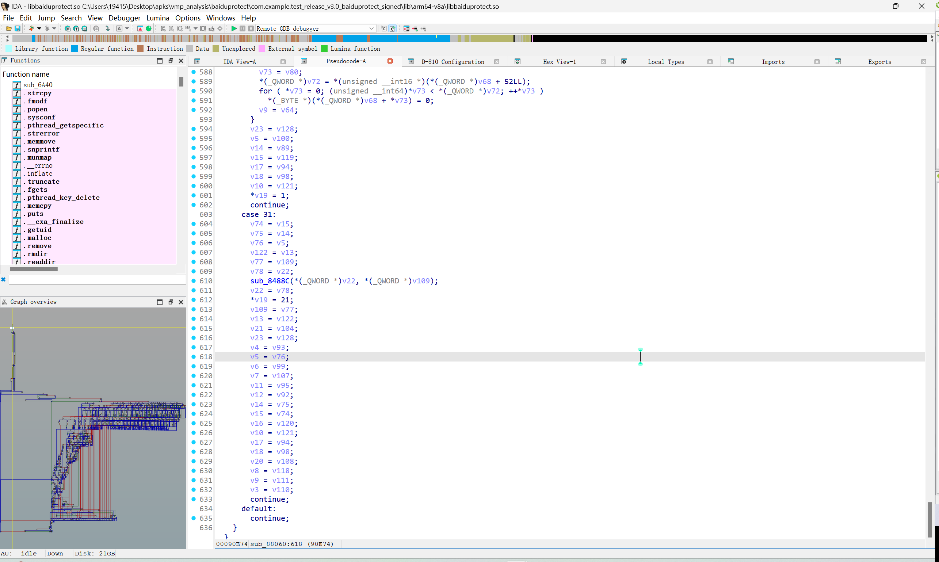Click the Jump back arrow icon
This screenshot has width=939, height=562.
[x=31, y=28]
